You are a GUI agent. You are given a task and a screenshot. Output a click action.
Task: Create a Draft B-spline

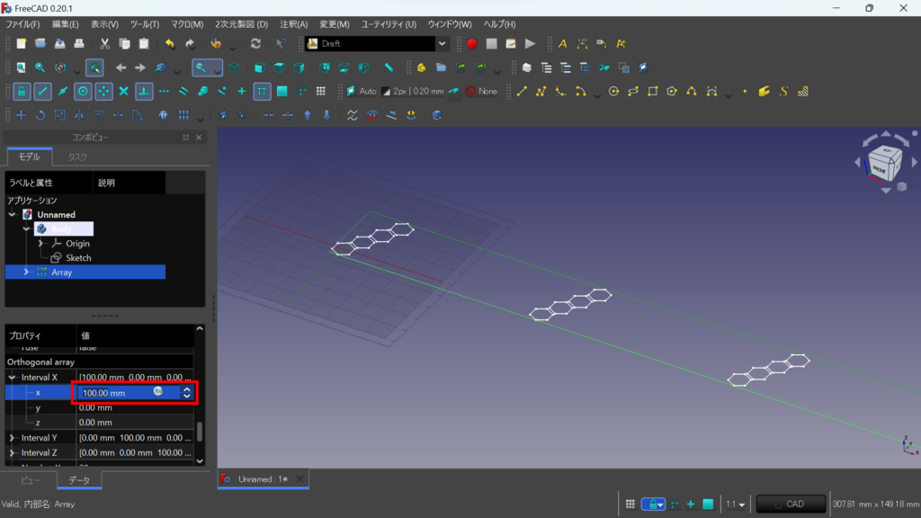(692, 91)
